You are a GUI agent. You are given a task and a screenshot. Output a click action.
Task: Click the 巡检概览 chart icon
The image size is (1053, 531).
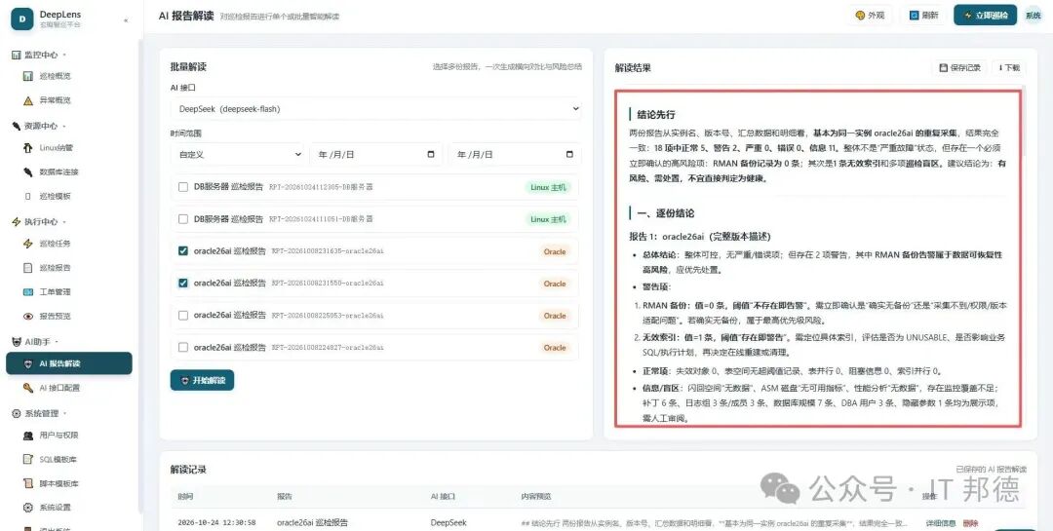27,76
